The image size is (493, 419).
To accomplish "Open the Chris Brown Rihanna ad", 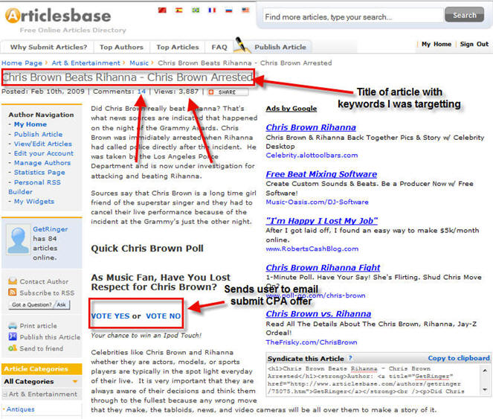I will tap(311, 127).
